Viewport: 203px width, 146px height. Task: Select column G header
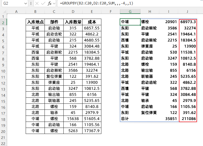[130, 12]
